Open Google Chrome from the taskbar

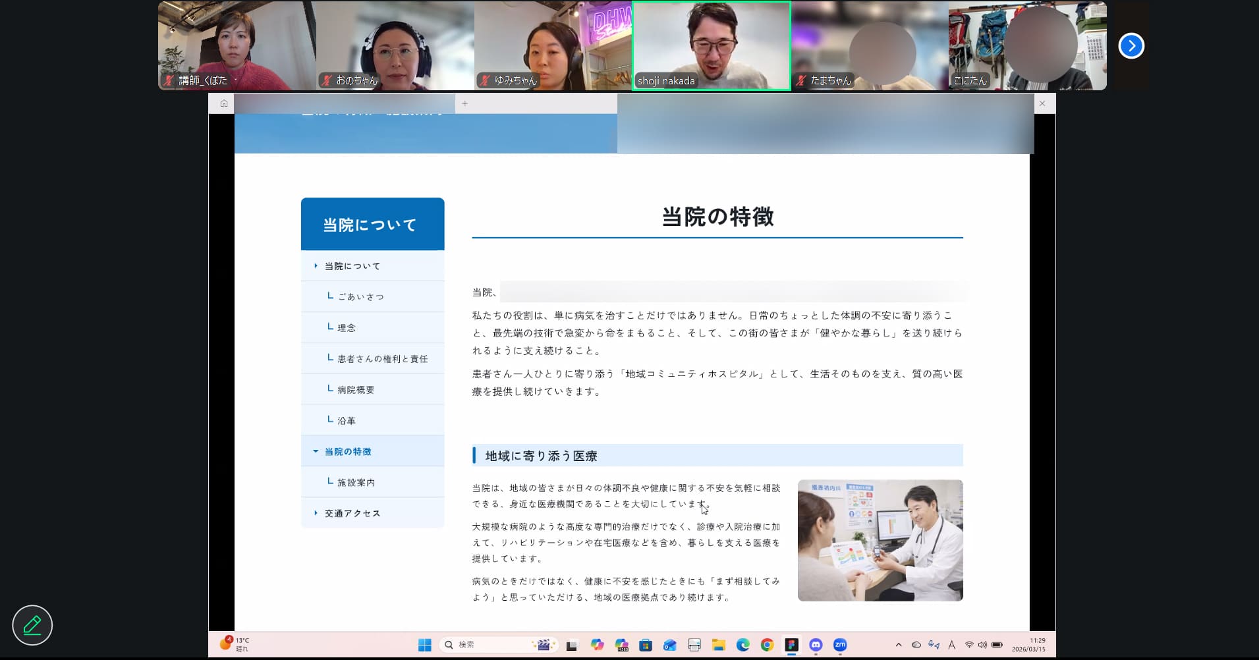click(767, 645)
